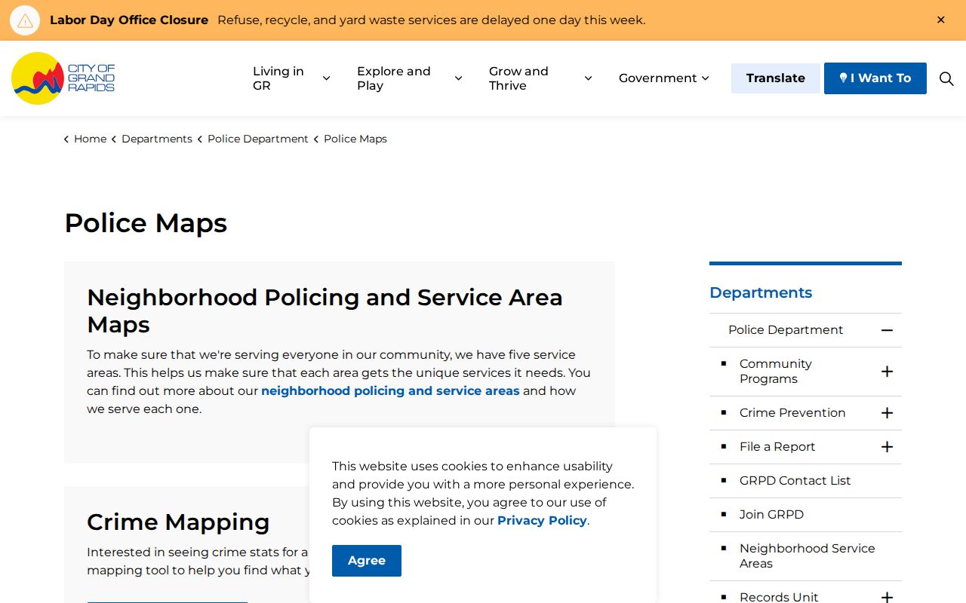Open the Living in GR menu
This screenshot has height=603, width=966.
pos(291,78)
